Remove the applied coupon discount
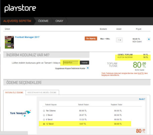The image size is (153, 135). [x=88, y=68]
